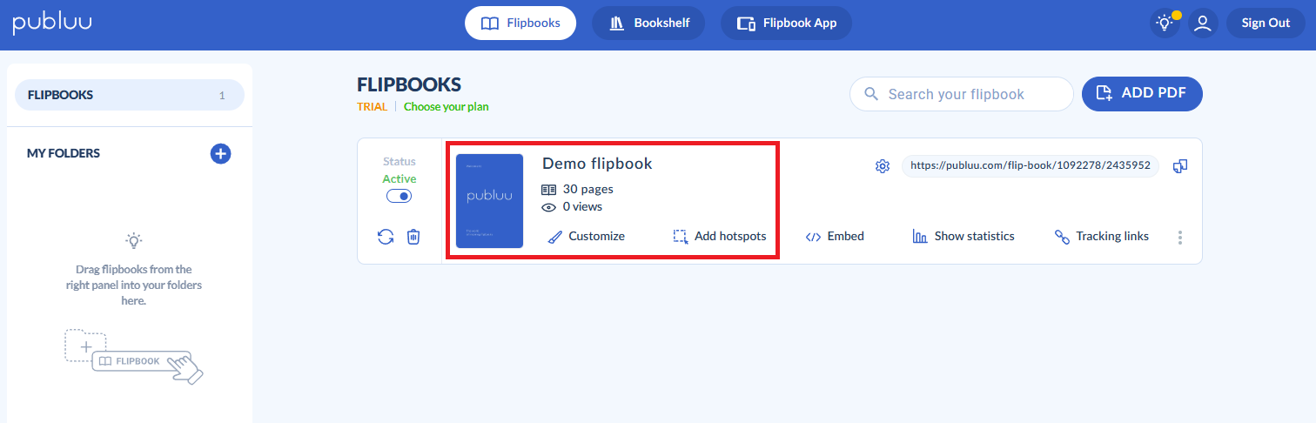This screenshot has width=1316, height=423.
Task: Click the Sign Out button
Action: [1265, 23]
